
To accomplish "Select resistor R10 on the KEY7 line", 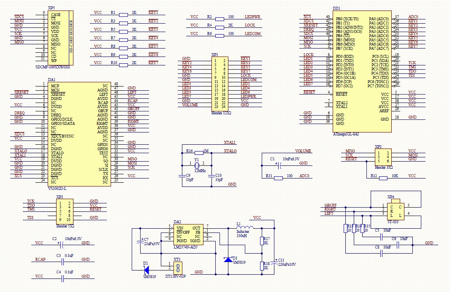I will [x=123, y=65].
